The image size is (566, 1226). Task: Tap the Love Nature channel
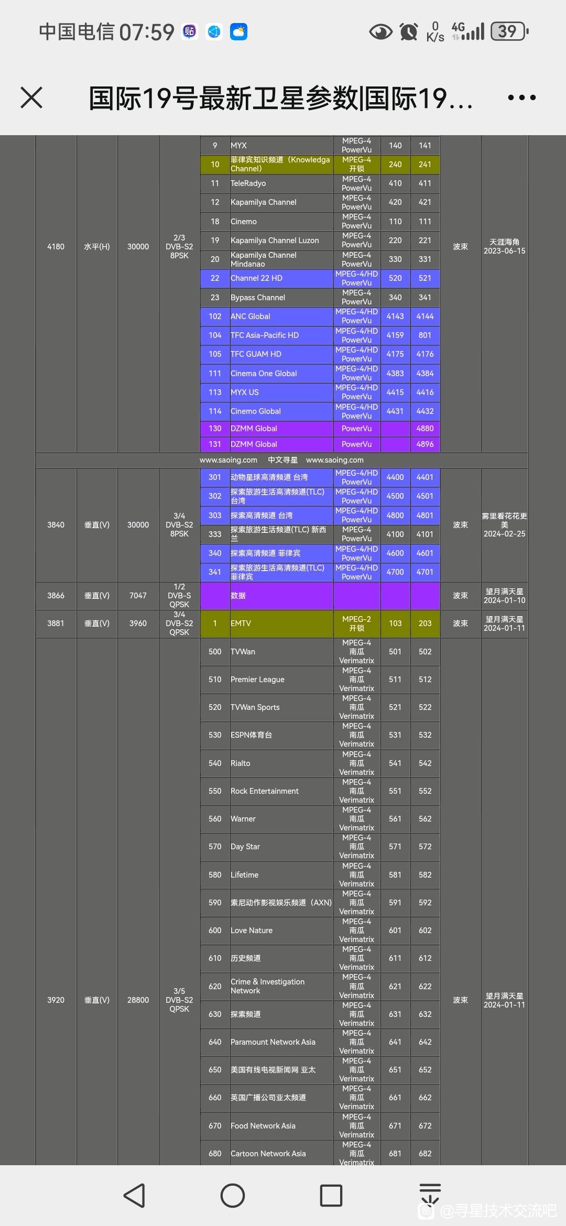(x=252, y=931)
